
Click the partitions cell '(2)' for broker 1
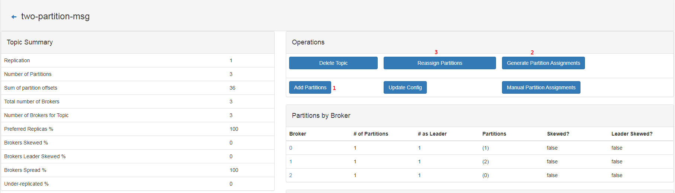point(486,162)
